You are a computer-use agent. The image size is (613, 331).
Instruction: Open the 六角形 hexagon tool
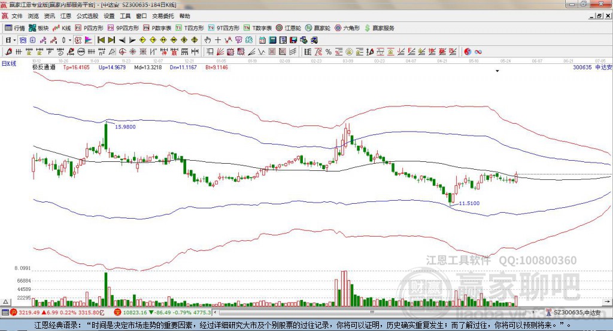click(x=347, y=27)
